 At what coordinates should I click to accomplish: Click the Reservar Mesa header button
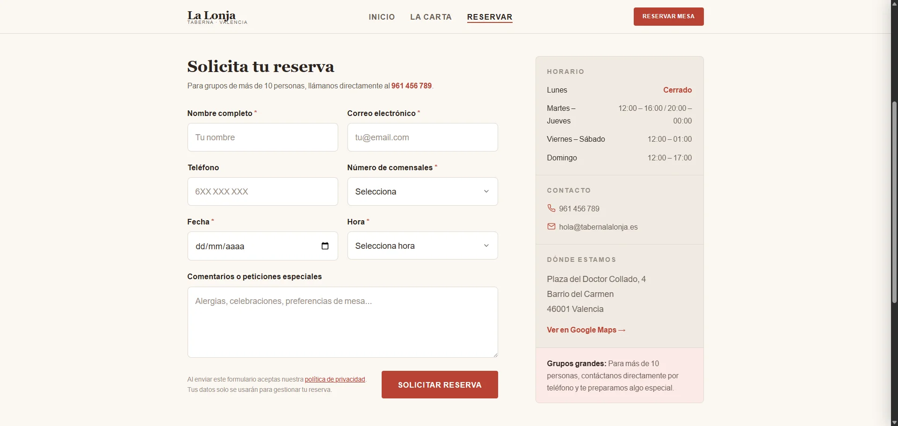668,16
